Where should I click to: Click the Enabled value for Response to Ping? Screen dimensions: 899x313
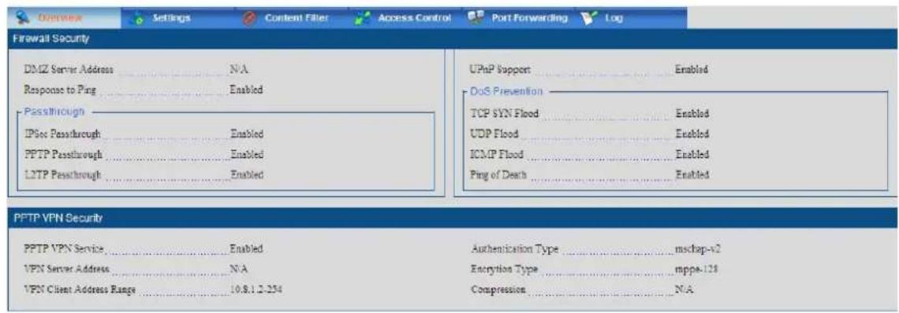(x=246, y=90)
